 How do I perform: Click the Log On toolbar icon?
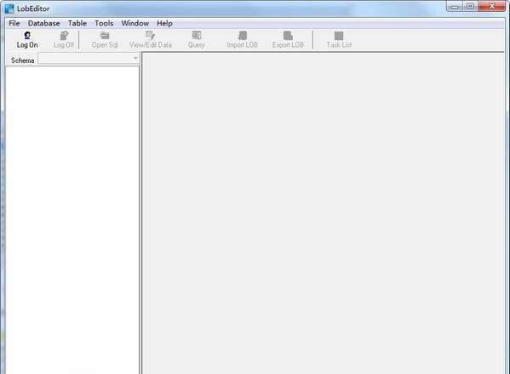click(x=27, y=35)
